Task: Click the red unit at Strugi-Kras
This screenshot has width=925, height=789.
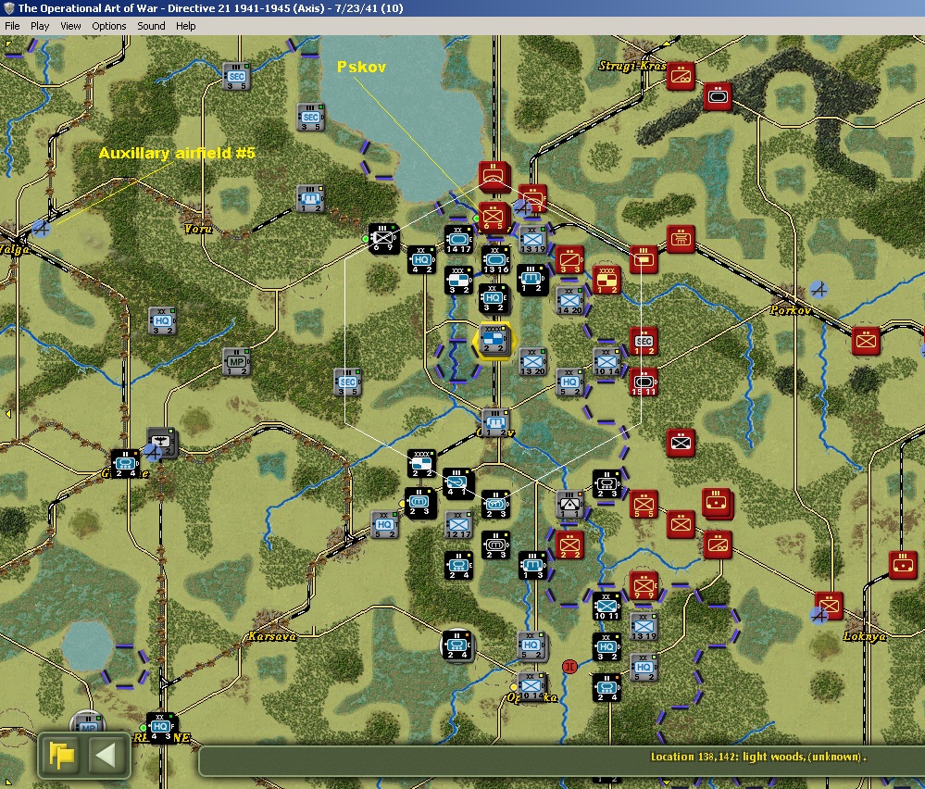Action: [x=681, y=76]
